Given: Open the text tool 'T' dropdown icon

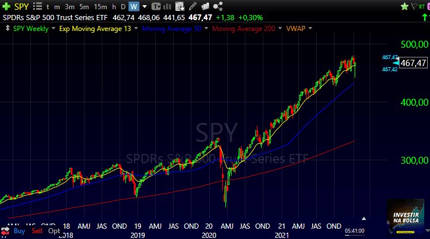Looking at the screenshot, I should [x=156, y=6].
